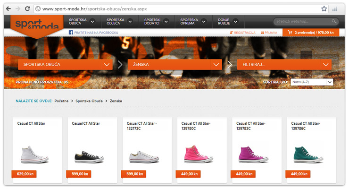Click the Registracija user icon
Screen dimensions: 349x189
[x=232, y=33]
